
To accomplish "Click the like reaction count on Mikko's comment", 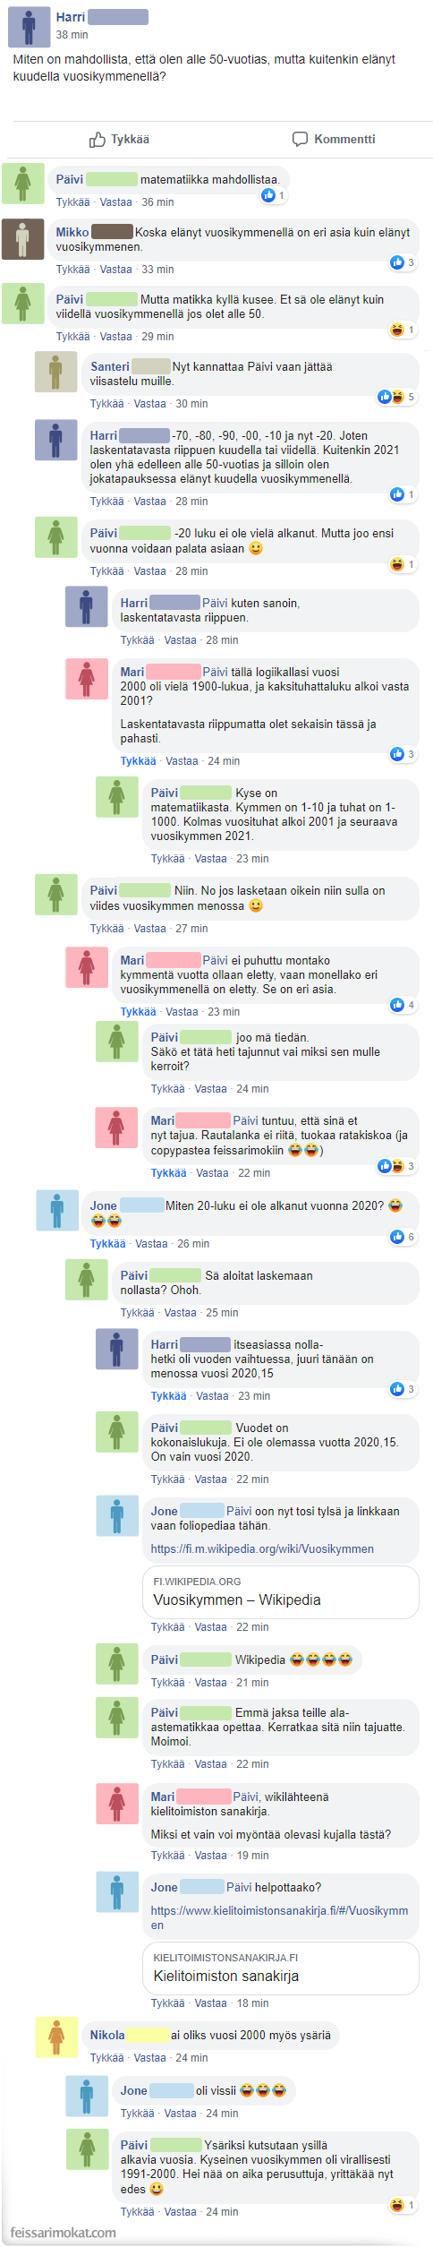I will (x=403, y=262).
